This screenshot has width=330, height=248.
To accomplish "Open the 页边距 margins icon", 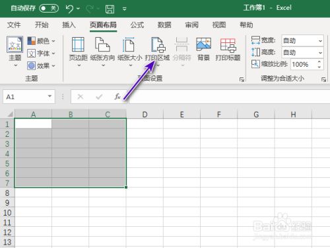I will pyautogui.click(x=78, y=44).
